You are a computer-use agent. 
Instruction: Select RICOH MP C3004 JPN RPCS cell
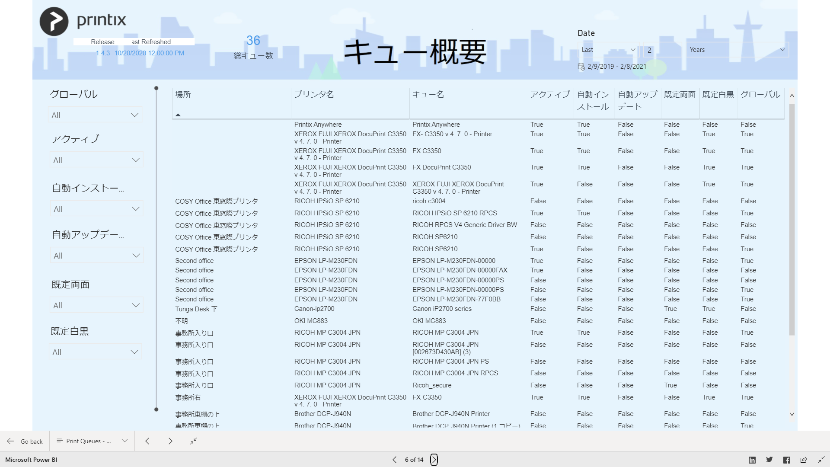(455, 373)
